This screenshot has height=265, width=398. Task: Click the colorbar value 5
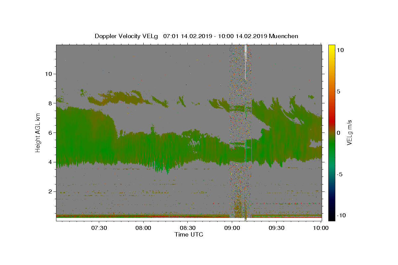point(338,91)
